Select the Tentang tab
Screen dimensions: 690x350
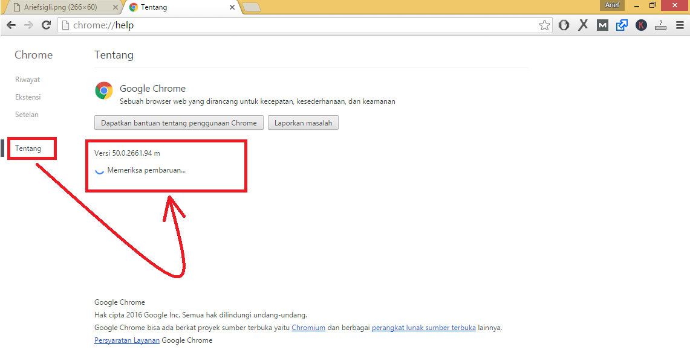[181, 7]
